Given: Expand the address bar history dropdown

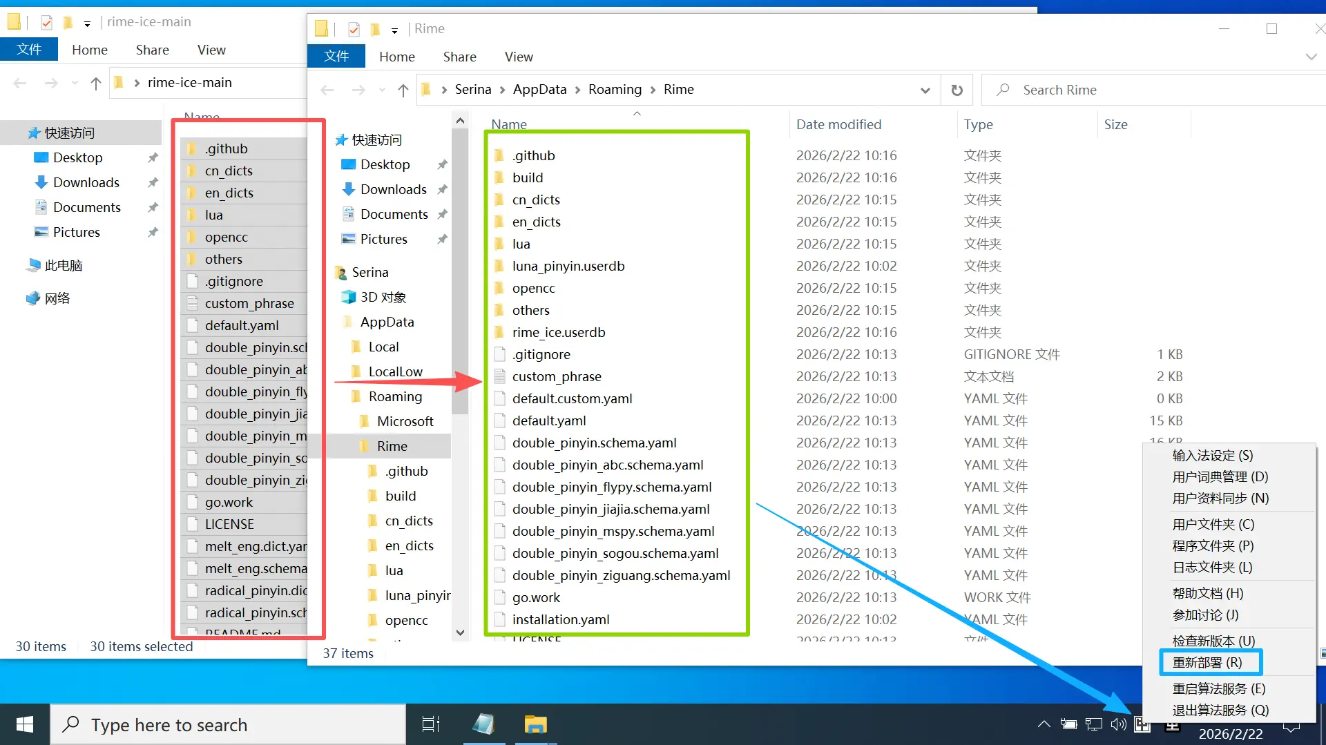Looking at the screenshot, I should coord(925,90).
